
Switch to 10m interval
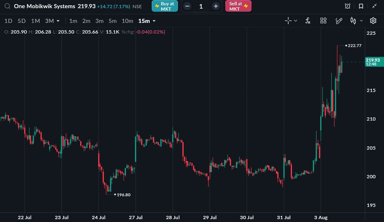[x=127, y=21]
